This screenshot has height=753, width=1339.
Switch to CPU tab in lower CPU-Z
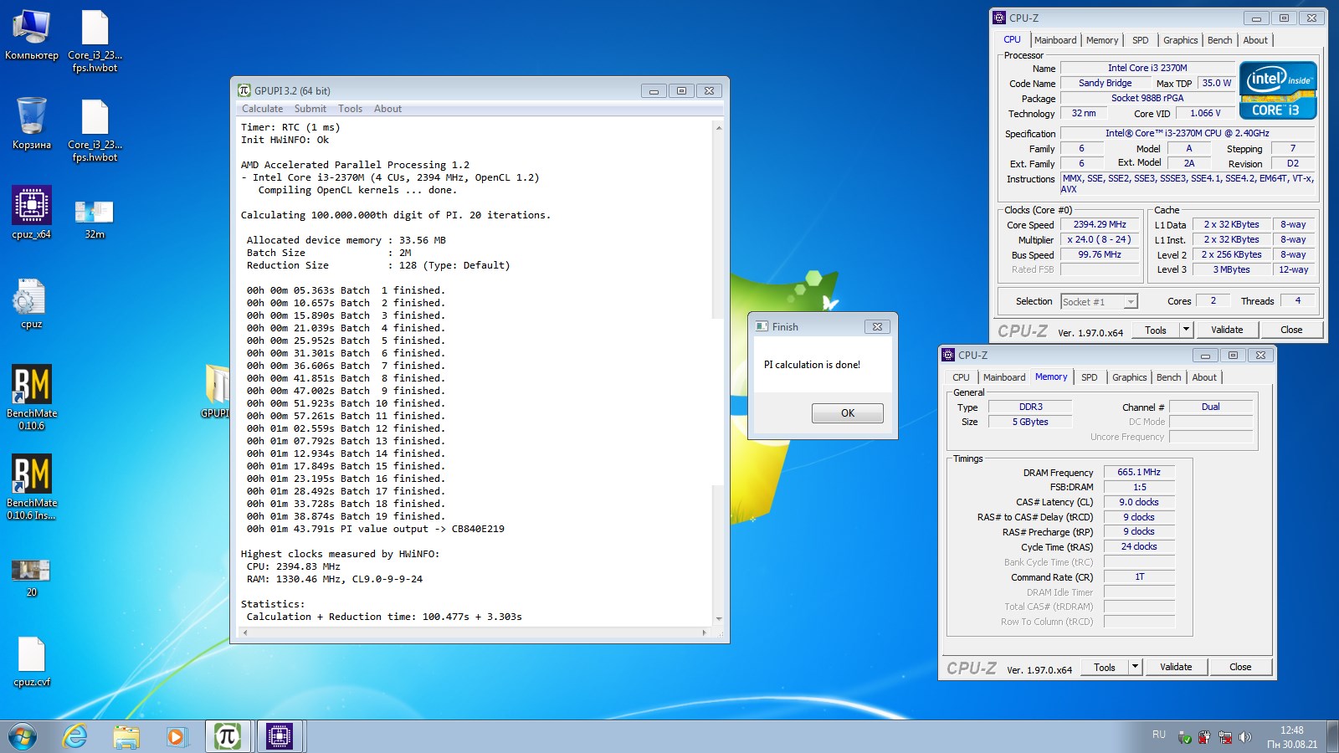tap(961, 377)
